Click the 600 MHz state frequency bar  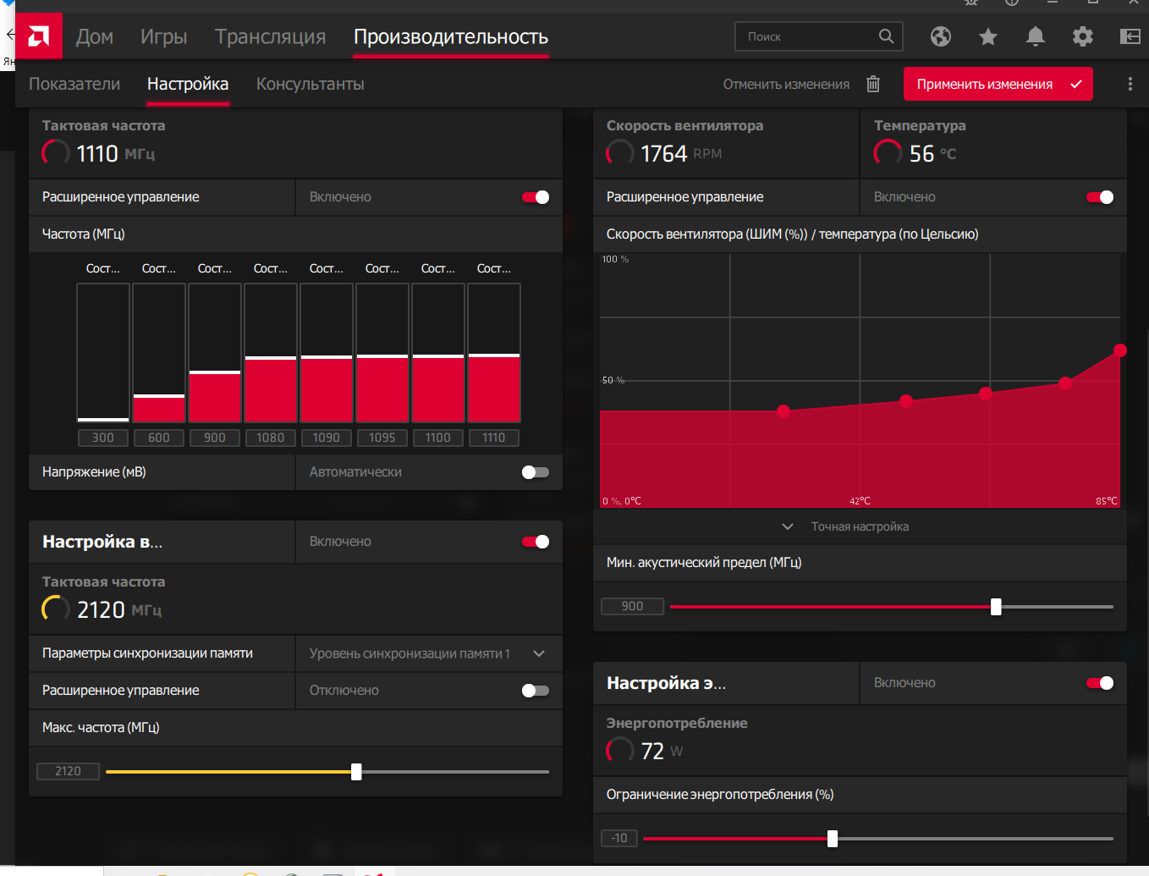pos(159,353)
